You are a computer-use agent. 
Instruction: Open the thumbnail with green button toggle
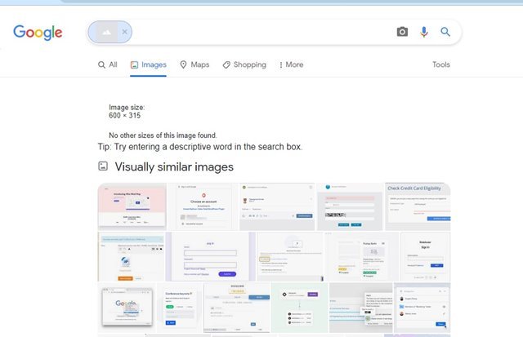[180, 308]
